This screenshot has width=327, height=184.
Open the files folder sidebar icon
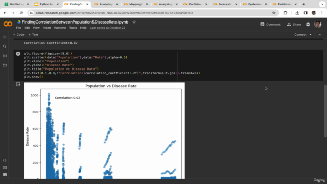click(x=5, y=65)
